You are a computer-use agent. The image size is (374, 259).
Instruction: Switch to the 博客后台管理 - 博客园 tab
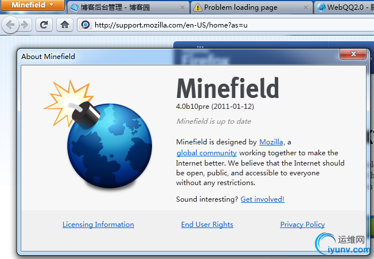coord(129,7)
